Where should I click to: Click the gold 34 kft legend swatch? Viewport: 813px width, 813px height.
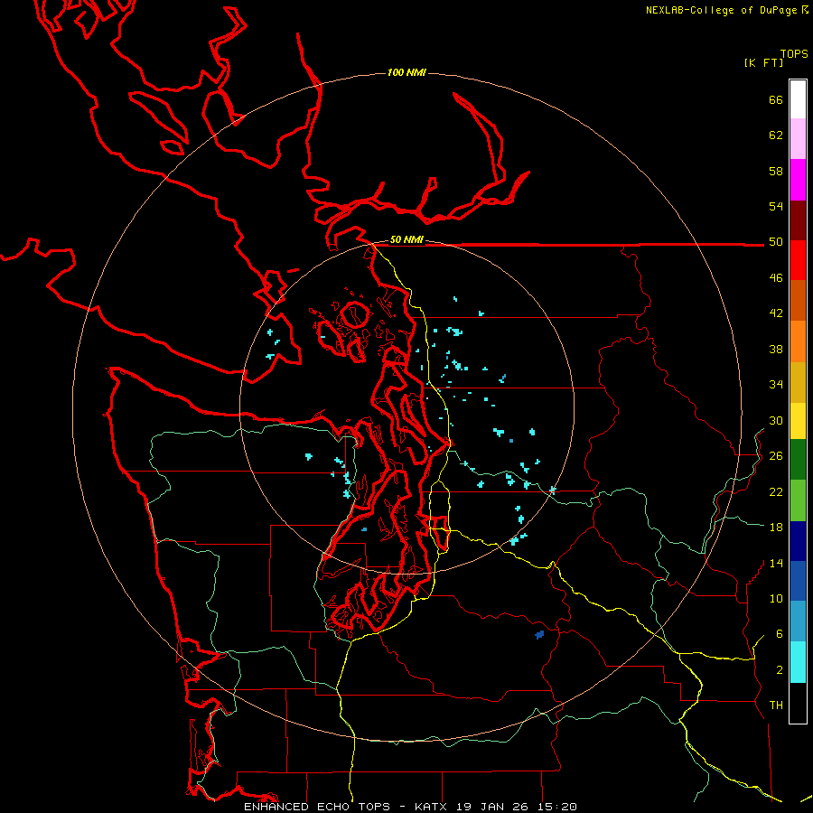[x=798, y=382]
